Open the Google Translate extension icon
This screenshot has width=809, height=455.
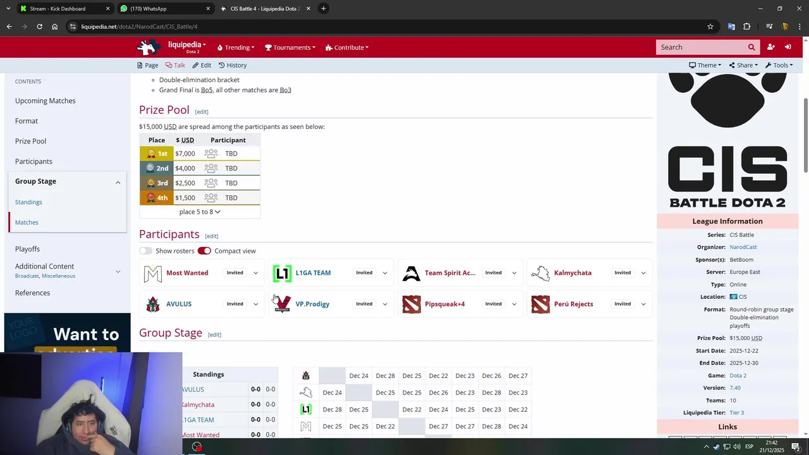(x=731, y=27)
